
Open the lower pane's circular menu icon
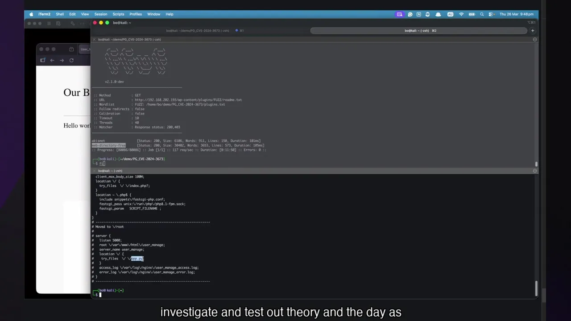535,171
